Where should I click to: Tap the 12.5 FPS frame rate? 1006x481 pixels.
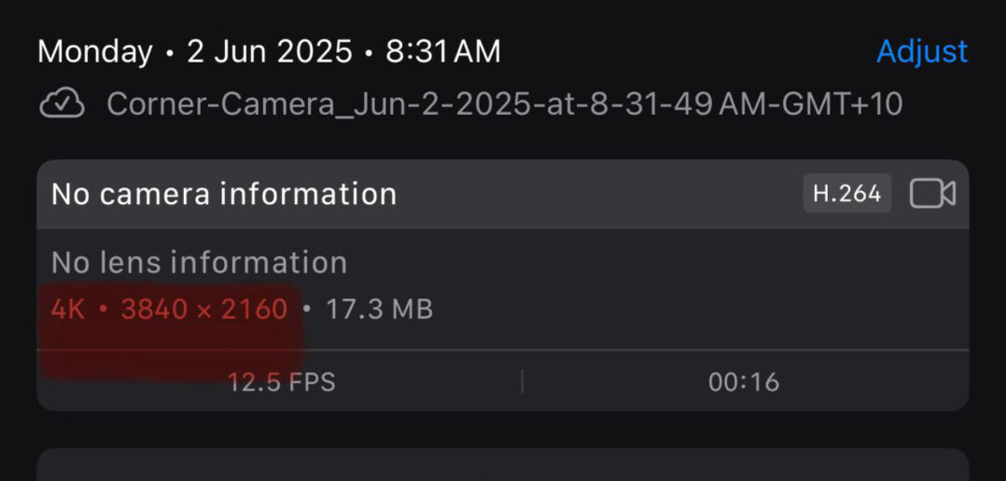pyautogui.click(x=281, y=381)
